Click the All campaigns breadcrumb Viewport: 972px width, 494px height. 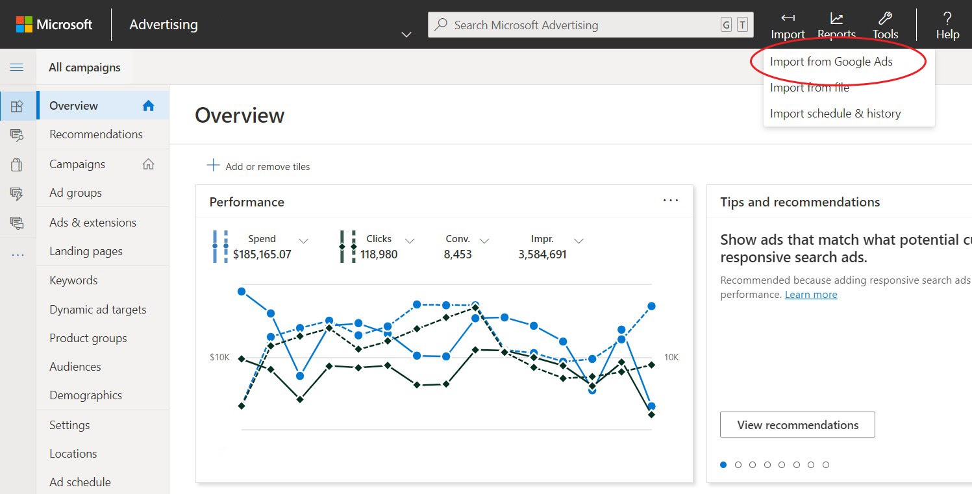click(x=84, y=68)
